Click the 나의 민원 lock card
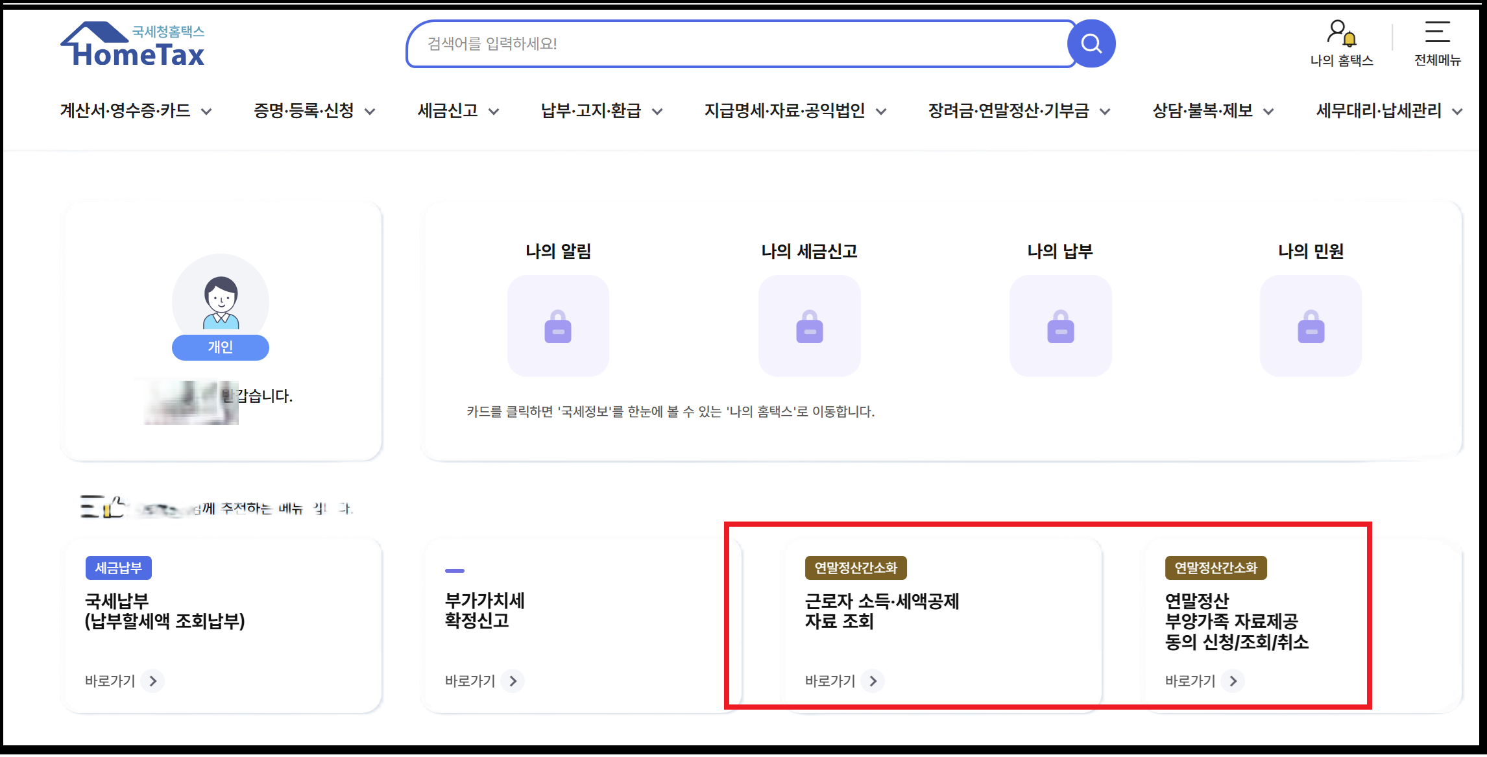 (x=1311, y=326)
